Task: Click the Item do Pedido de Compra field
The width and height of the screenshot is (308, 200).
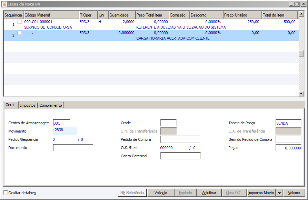Action: [288, 139]
